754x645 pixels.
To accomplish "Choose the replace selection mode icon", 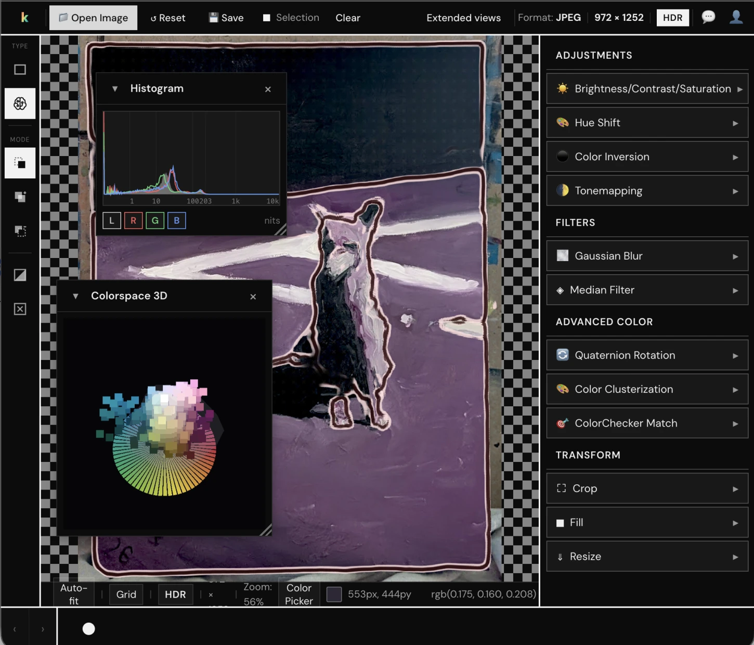I will (x=20, y=163).
